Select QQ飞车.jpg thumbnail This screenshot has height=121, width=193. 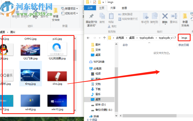click(x=30, y=50)
